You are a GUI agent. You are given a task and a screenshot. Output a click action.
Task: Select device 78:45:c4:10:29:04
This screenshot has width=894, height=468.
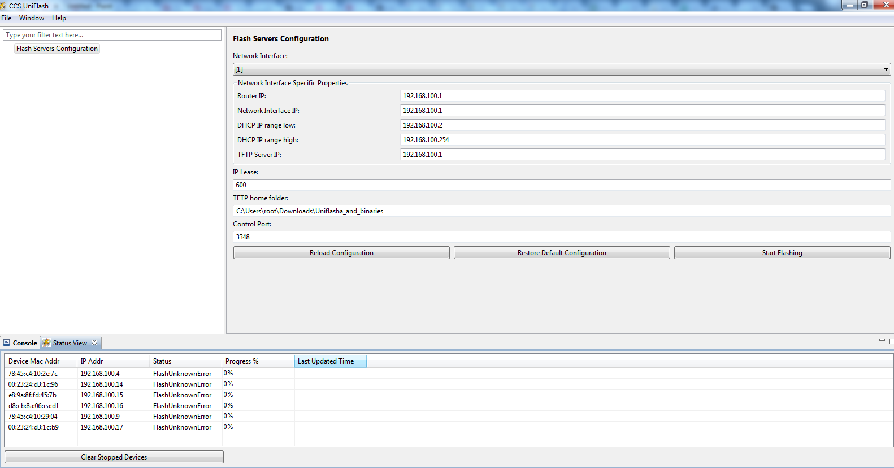tap(33, 417)
